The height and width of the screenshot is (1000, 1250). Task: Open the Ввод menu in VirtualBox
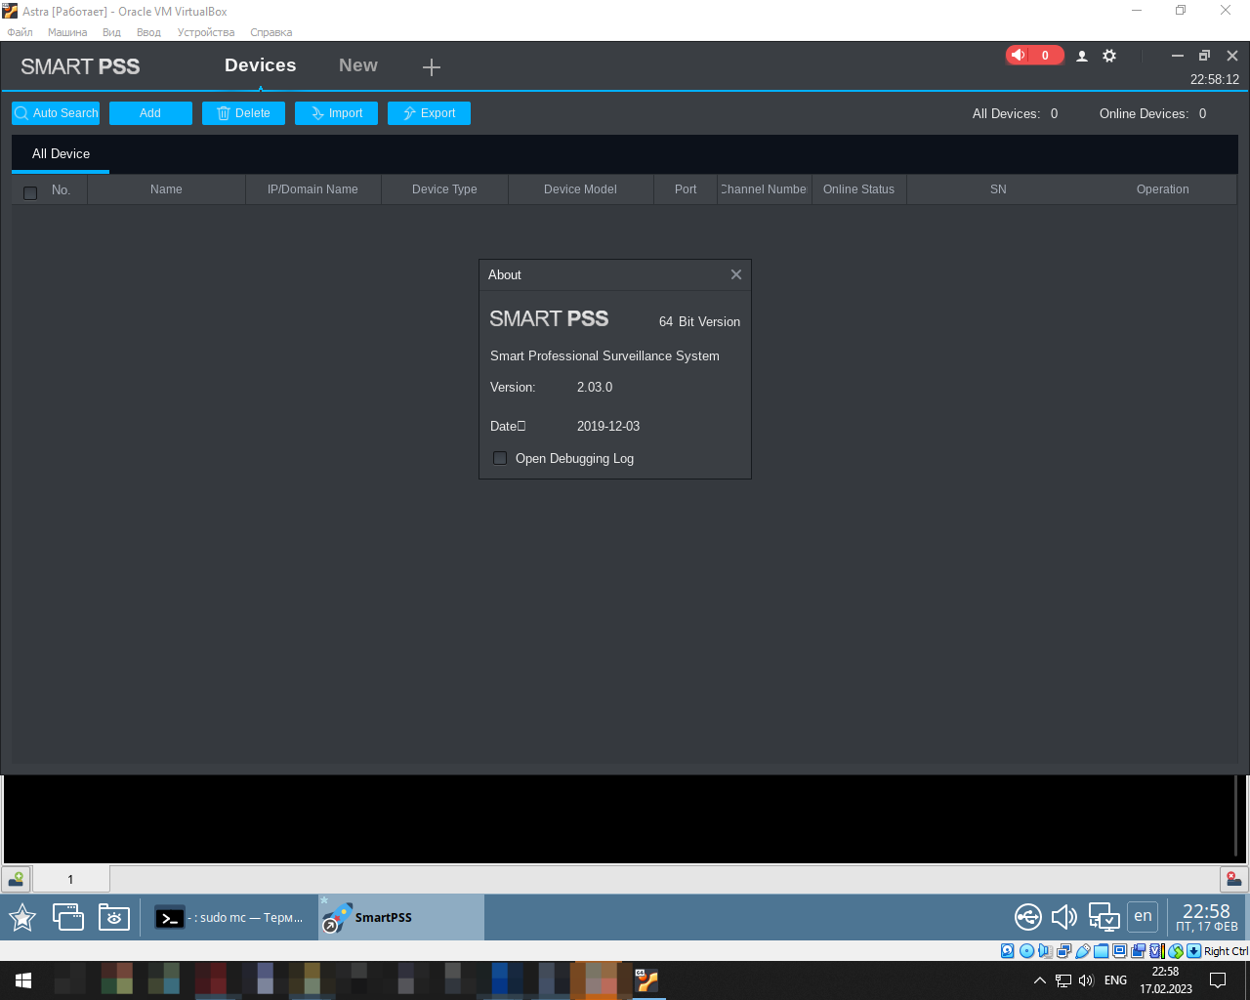[148, 32]
